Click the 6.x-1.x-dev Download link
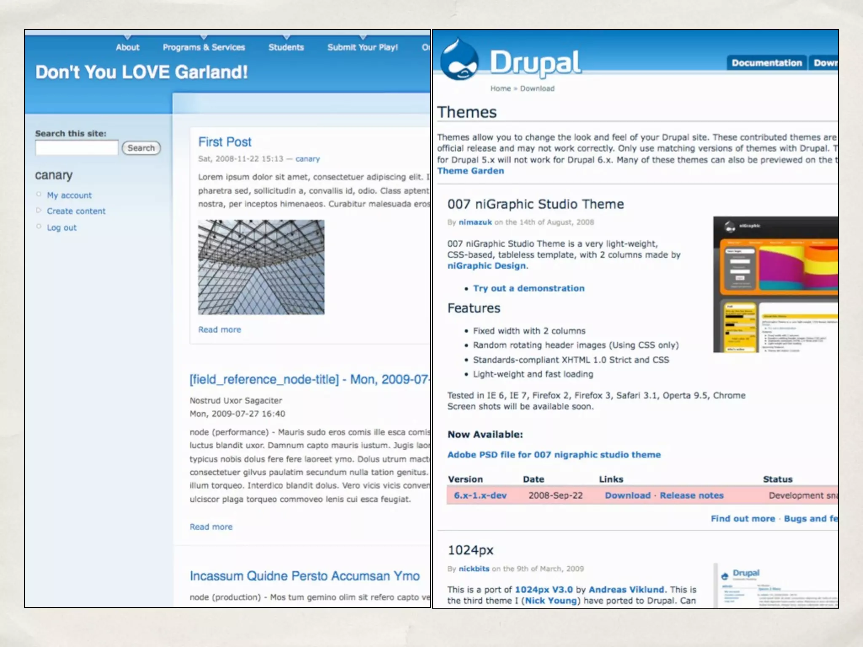This screenshot has width=863, height=647. click(627, 495)
